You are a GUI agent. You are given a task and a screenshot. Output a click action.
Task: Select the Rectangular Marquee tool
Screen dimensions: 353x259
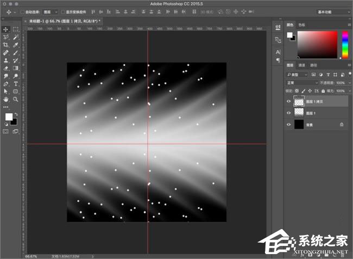16,29
